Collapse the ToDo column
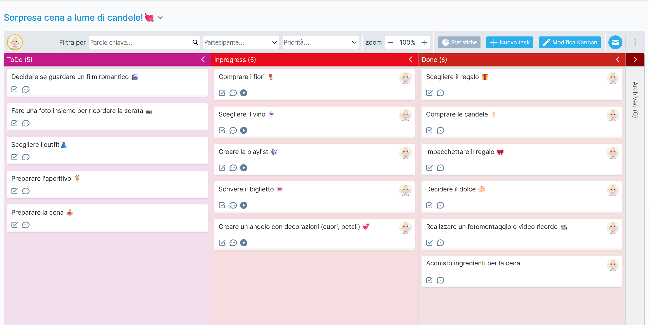Screen dimensions: 649x325 coord(203,59)
